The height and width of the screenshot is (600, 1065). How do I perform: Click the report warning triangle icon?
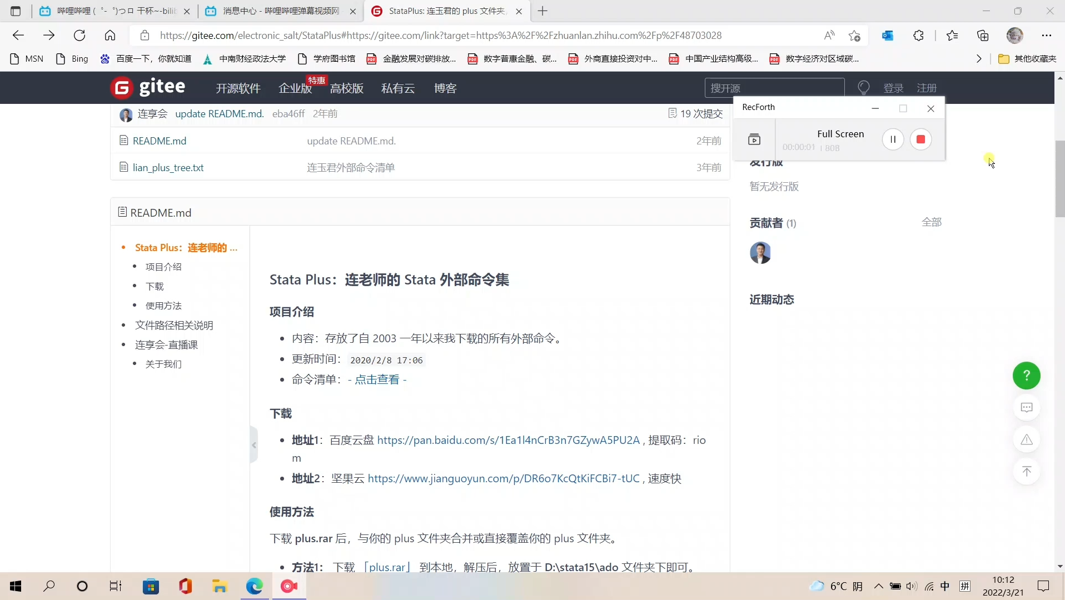[1027, 440]
